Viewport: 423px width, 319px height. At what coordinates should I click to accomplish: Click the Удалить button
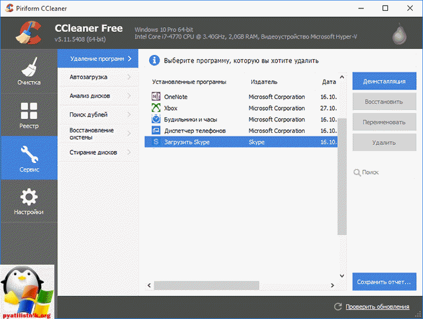point(384,143)
